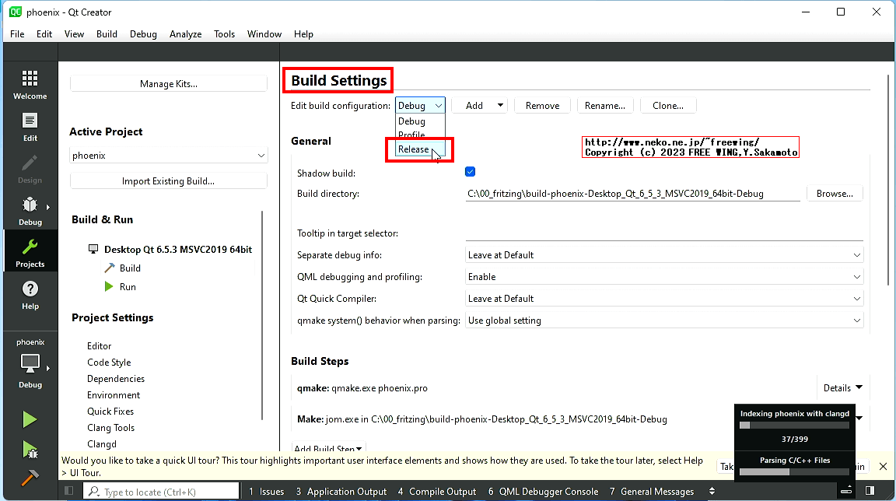Expand the Add build configuration dropdown arrow
Image resolution: width=896 pixels, height=501 pixels.
point(499,104)
